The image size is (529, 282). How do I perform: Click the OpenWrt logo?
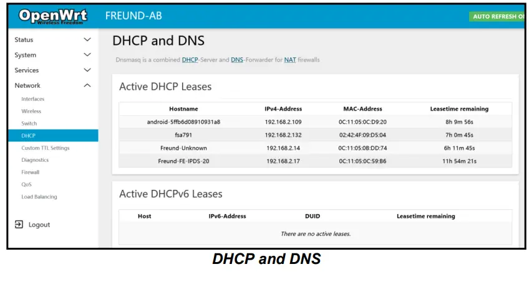tap(53, 16)
